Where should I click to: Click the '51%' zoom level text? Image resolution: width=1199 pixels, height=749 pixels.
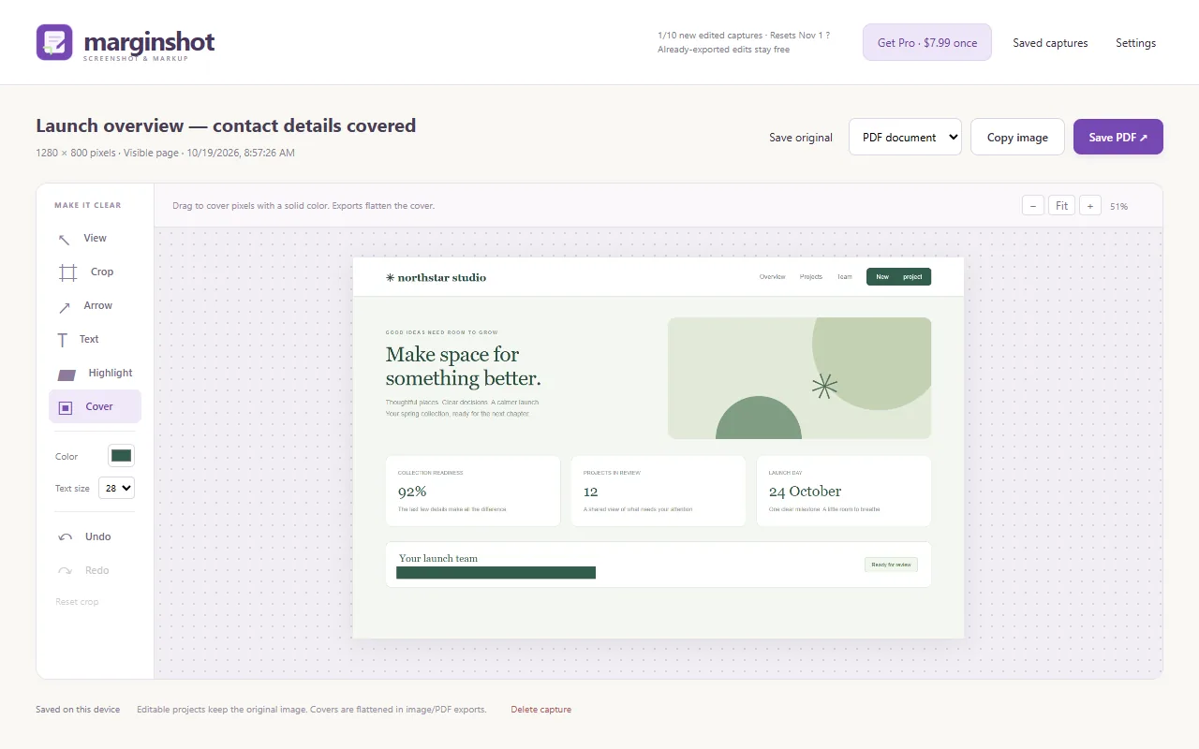click(1118, 206)
